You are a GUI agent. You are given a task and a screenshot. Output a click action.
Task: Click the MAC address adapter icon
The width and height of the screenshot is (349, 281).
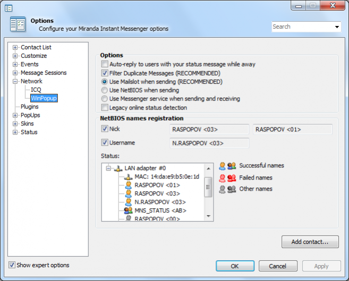[x=128, y=177]
